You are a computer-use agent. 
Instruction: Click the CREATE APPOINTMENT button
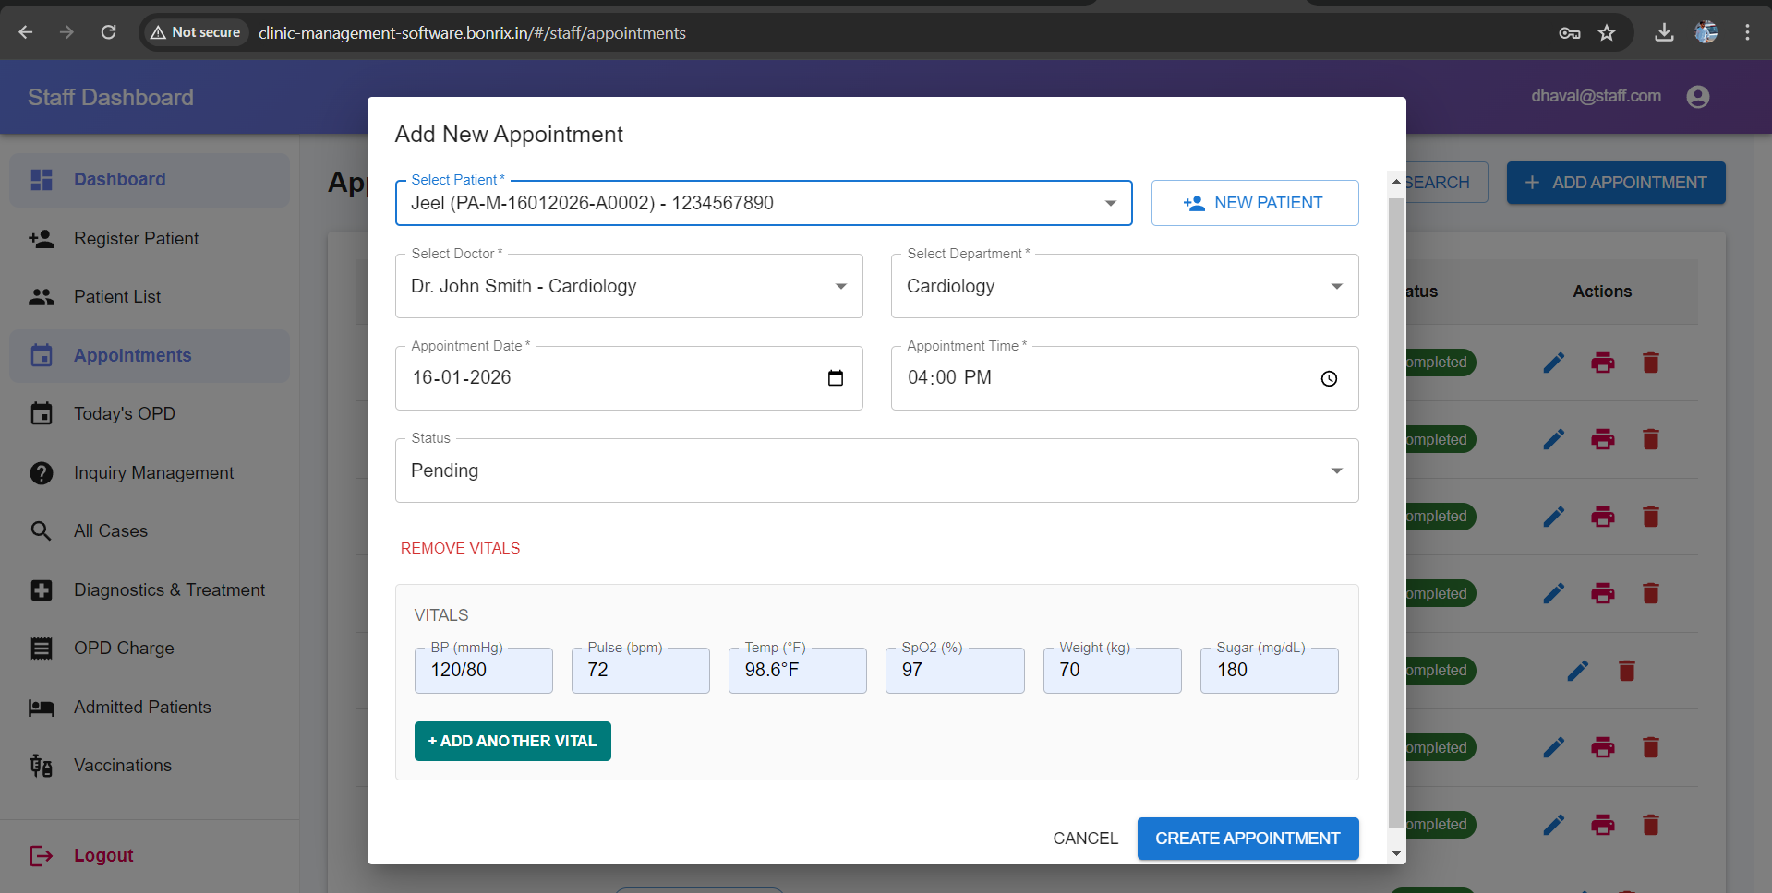coord(1248,838)
